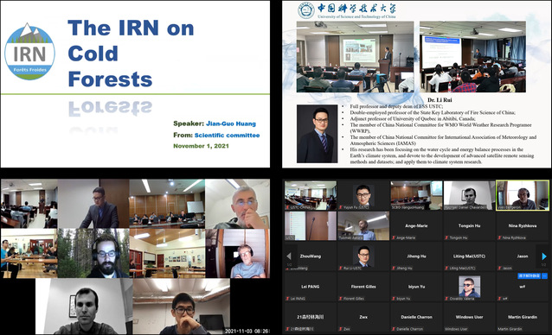Select the Jiheng Hu participant tile
Image resolution: width=552 pixels, height=335 pixels.
pyautogui.click(x=416, y=256)
